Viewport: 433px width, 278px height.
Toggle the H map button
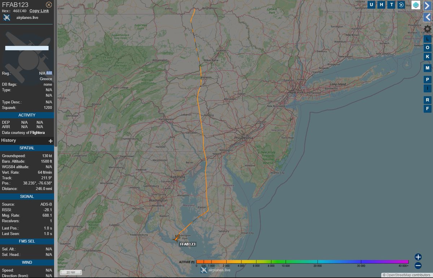click(381, 5)
